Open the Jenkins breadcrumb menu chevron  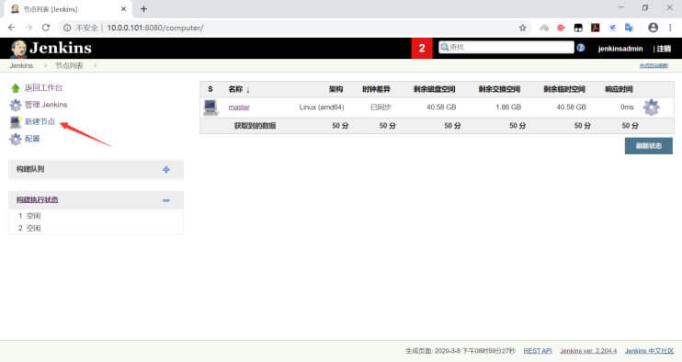pyautogui.click(x=45, y=65)
